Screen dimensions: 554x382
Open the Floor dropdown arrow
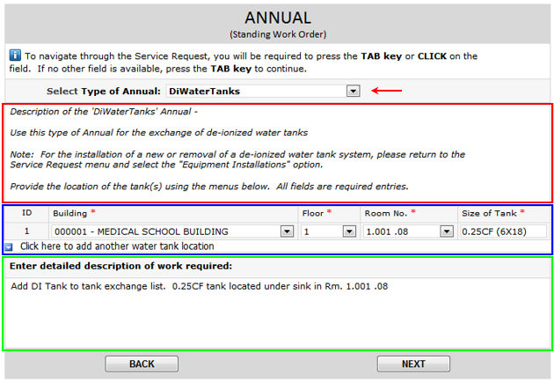(350, 231)
